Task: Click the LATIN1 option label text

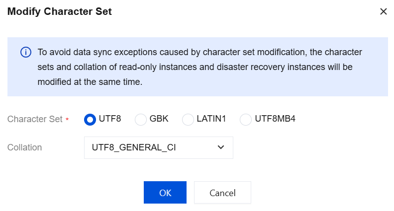Action: pyautogui.click(x=211, y=119)
